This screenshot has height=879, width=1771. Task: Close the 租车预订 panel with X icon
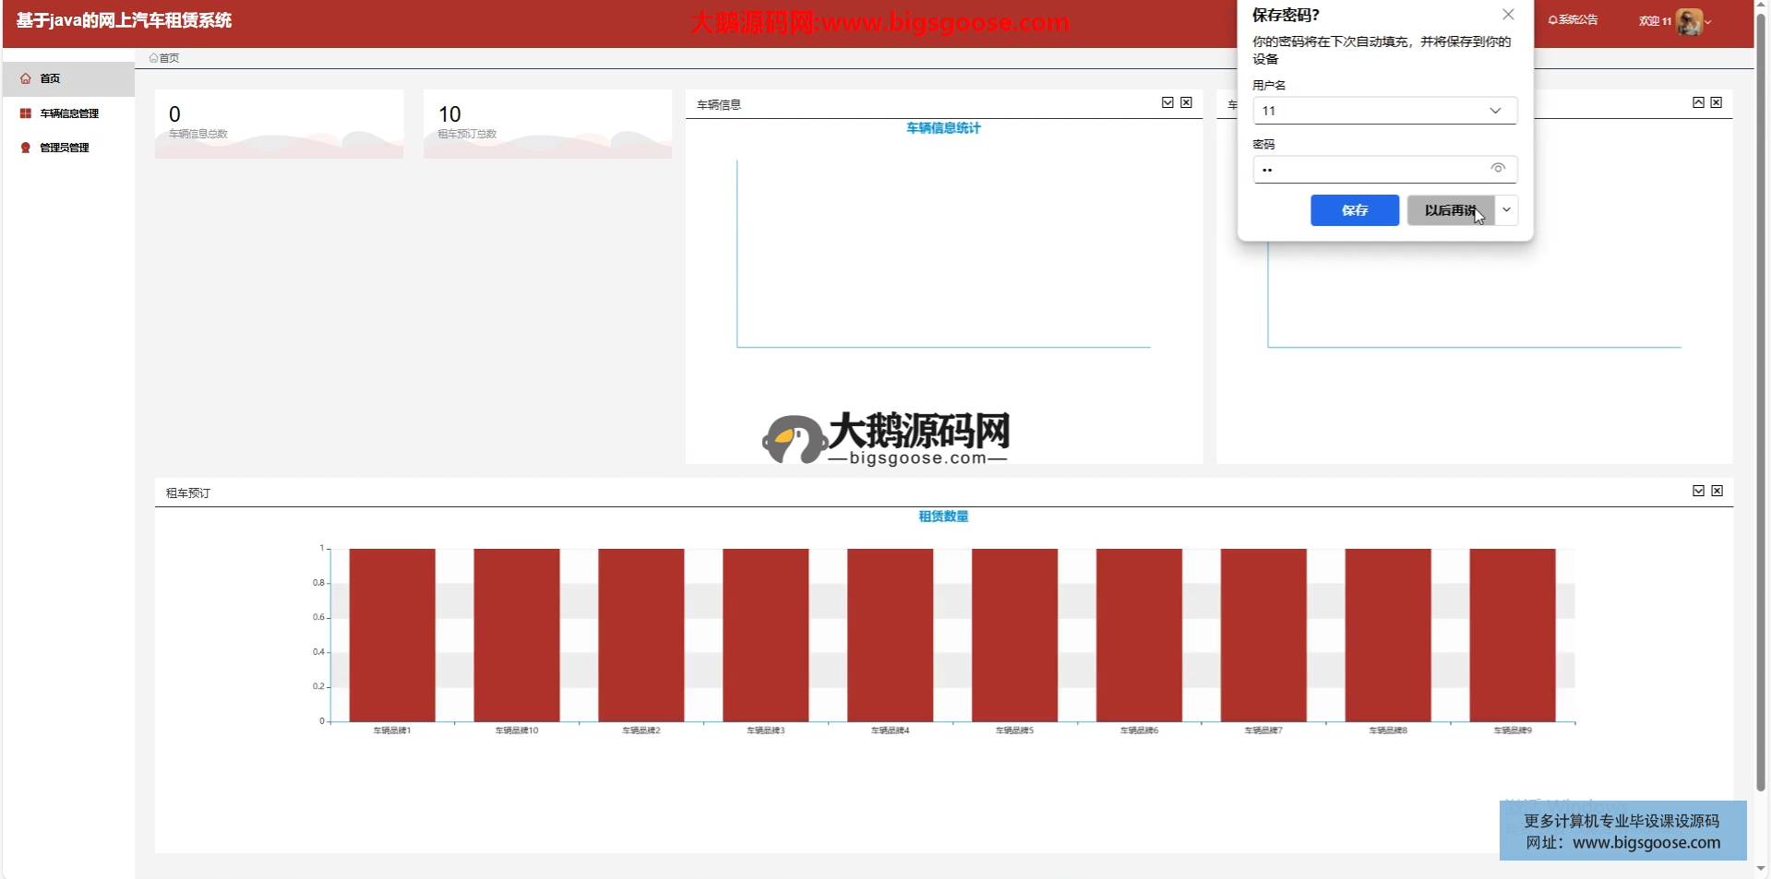tap(1717, 492)
